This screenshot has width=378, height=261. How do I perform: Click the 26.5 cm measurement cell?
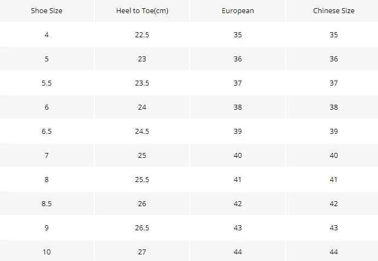coord(142,228)
